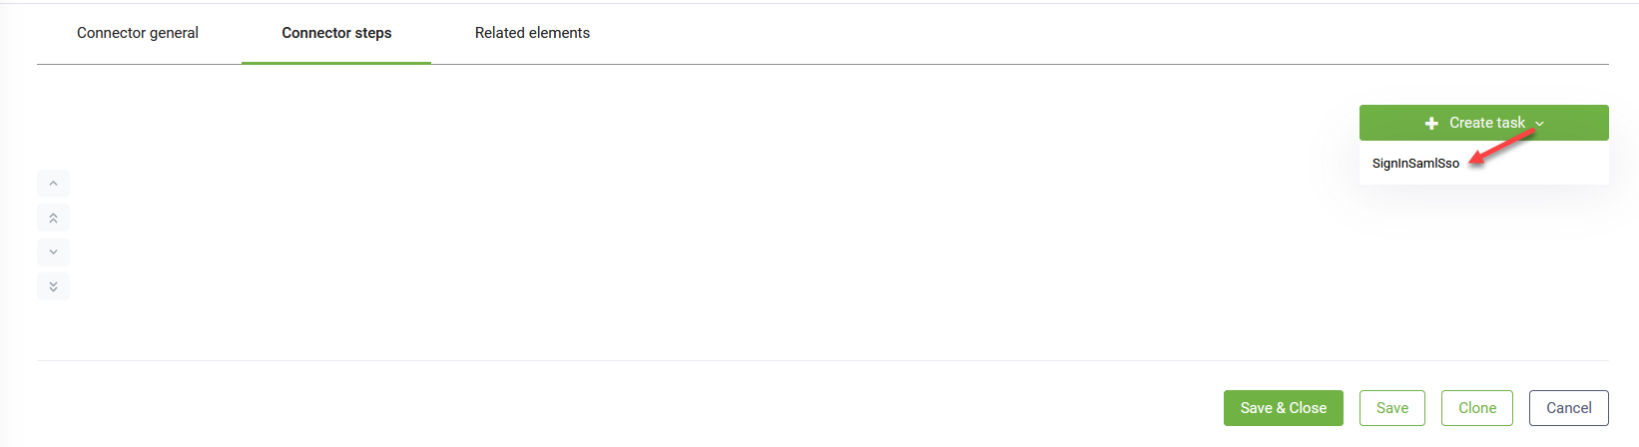Image resolution: width=1639 pixels, height=447 pixels.
Task: Save the connector without closing
Action: click(x=1392, y=408)
